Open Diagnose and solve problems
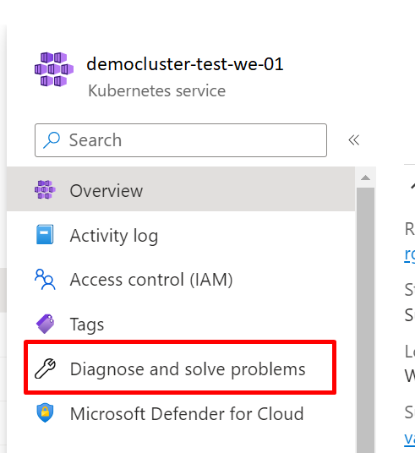415x453 pixels. pos(181,368)
